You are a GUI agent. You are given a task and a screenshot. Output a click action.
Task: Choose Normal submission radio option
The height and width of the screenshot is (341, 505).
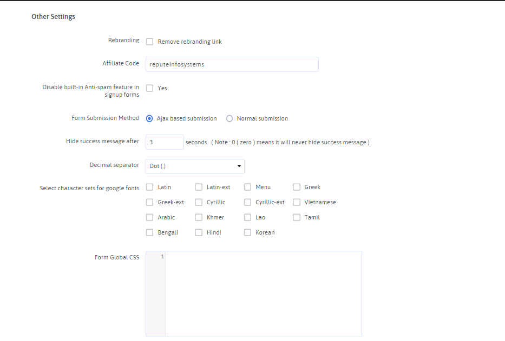pyautogui.click(x=229, y=118)
